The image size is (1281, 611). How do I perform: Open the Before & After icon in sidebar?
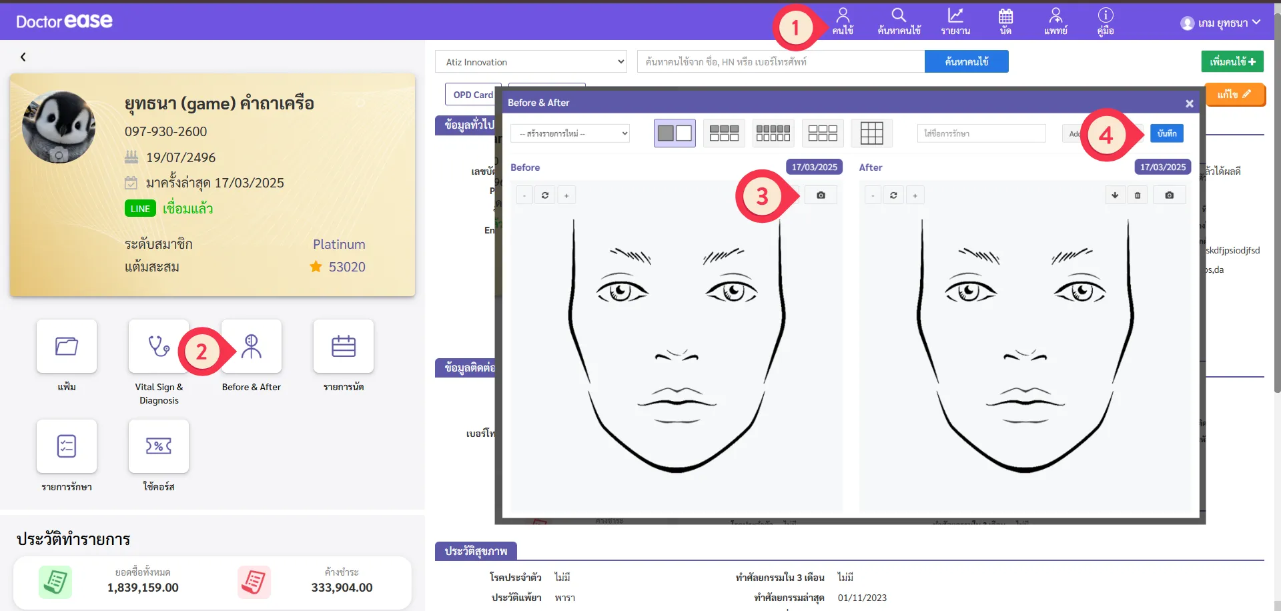click(x=252, y=346)
